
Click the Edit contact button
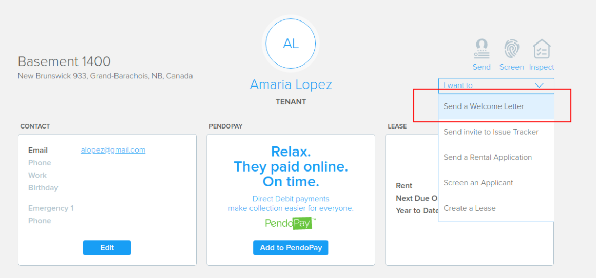[x=107, y=248]
